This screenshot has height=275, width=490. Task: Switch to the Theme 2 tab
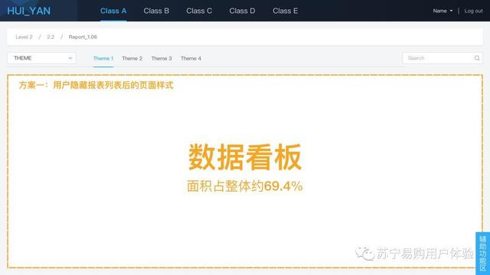[x=132, y=58]
